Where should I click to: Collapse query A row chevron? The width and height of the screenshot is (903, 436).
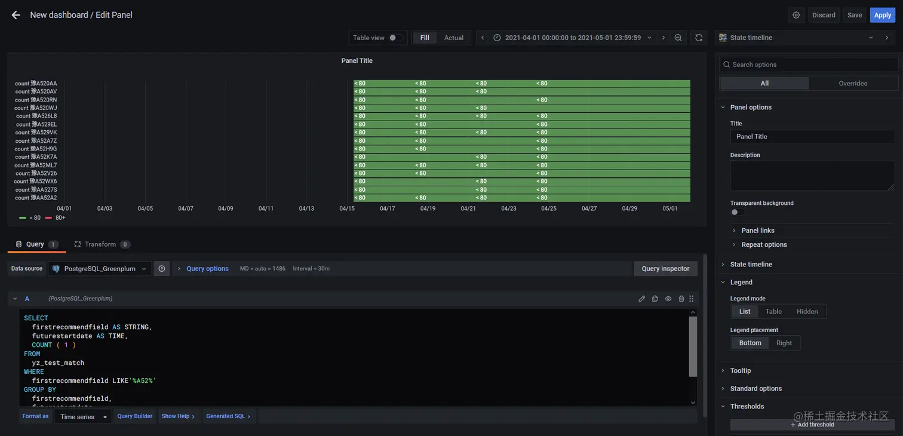15,299
